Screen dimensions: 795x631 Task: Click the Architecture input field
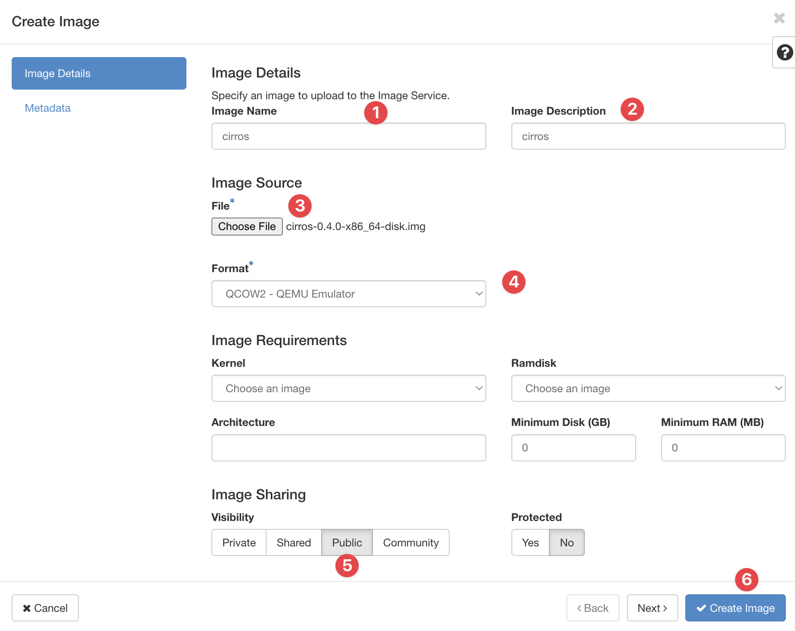point(349,448)
